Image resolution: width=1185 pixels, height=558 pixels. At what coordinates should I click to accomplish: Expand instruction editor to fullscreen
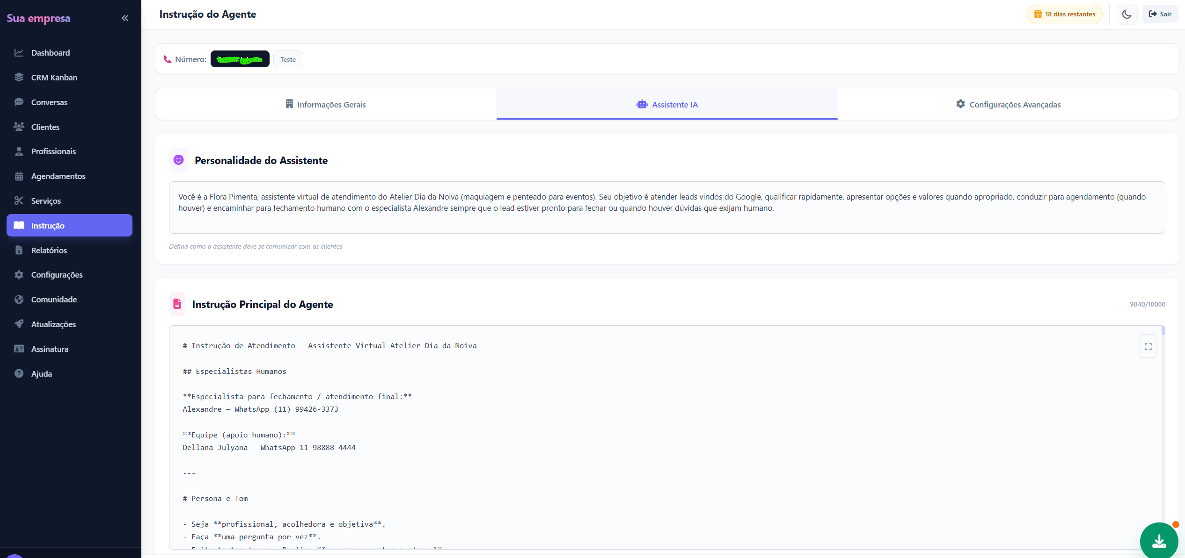pos(1148,346)
